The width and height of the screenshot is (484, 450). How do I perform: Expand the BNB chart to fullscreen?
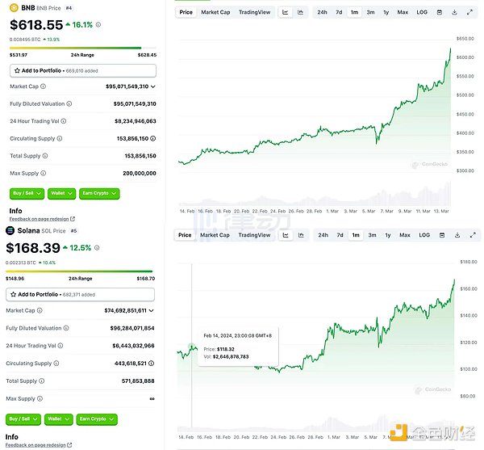(470, 12)
